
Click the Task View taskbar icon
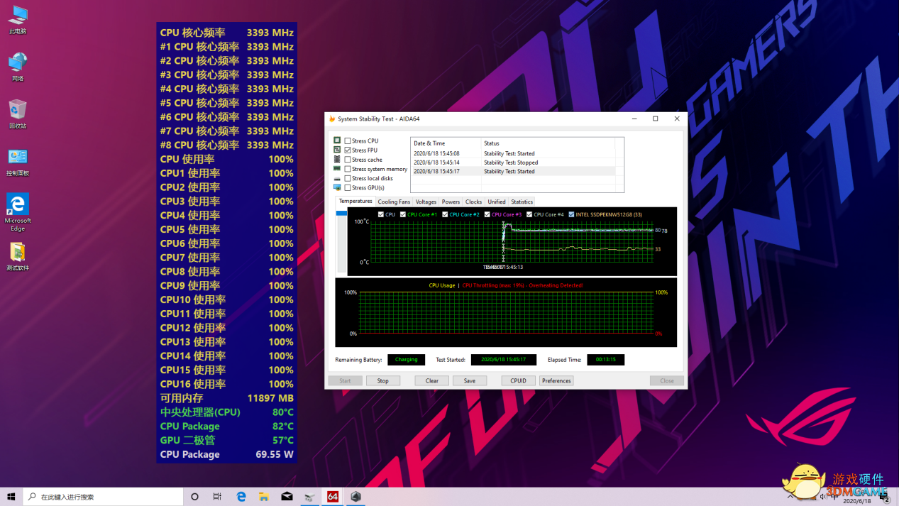point(217,497)
